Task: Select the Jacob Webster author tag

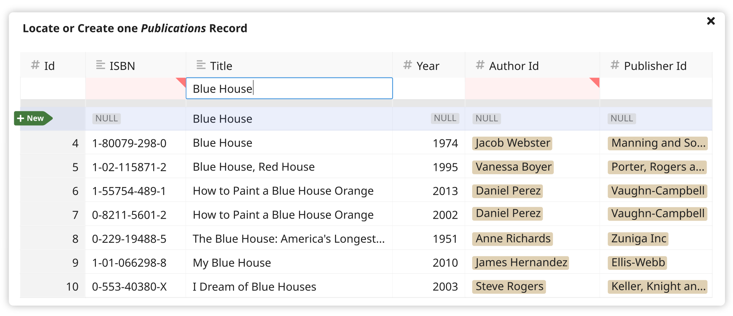Action: [x=512, y=143]
